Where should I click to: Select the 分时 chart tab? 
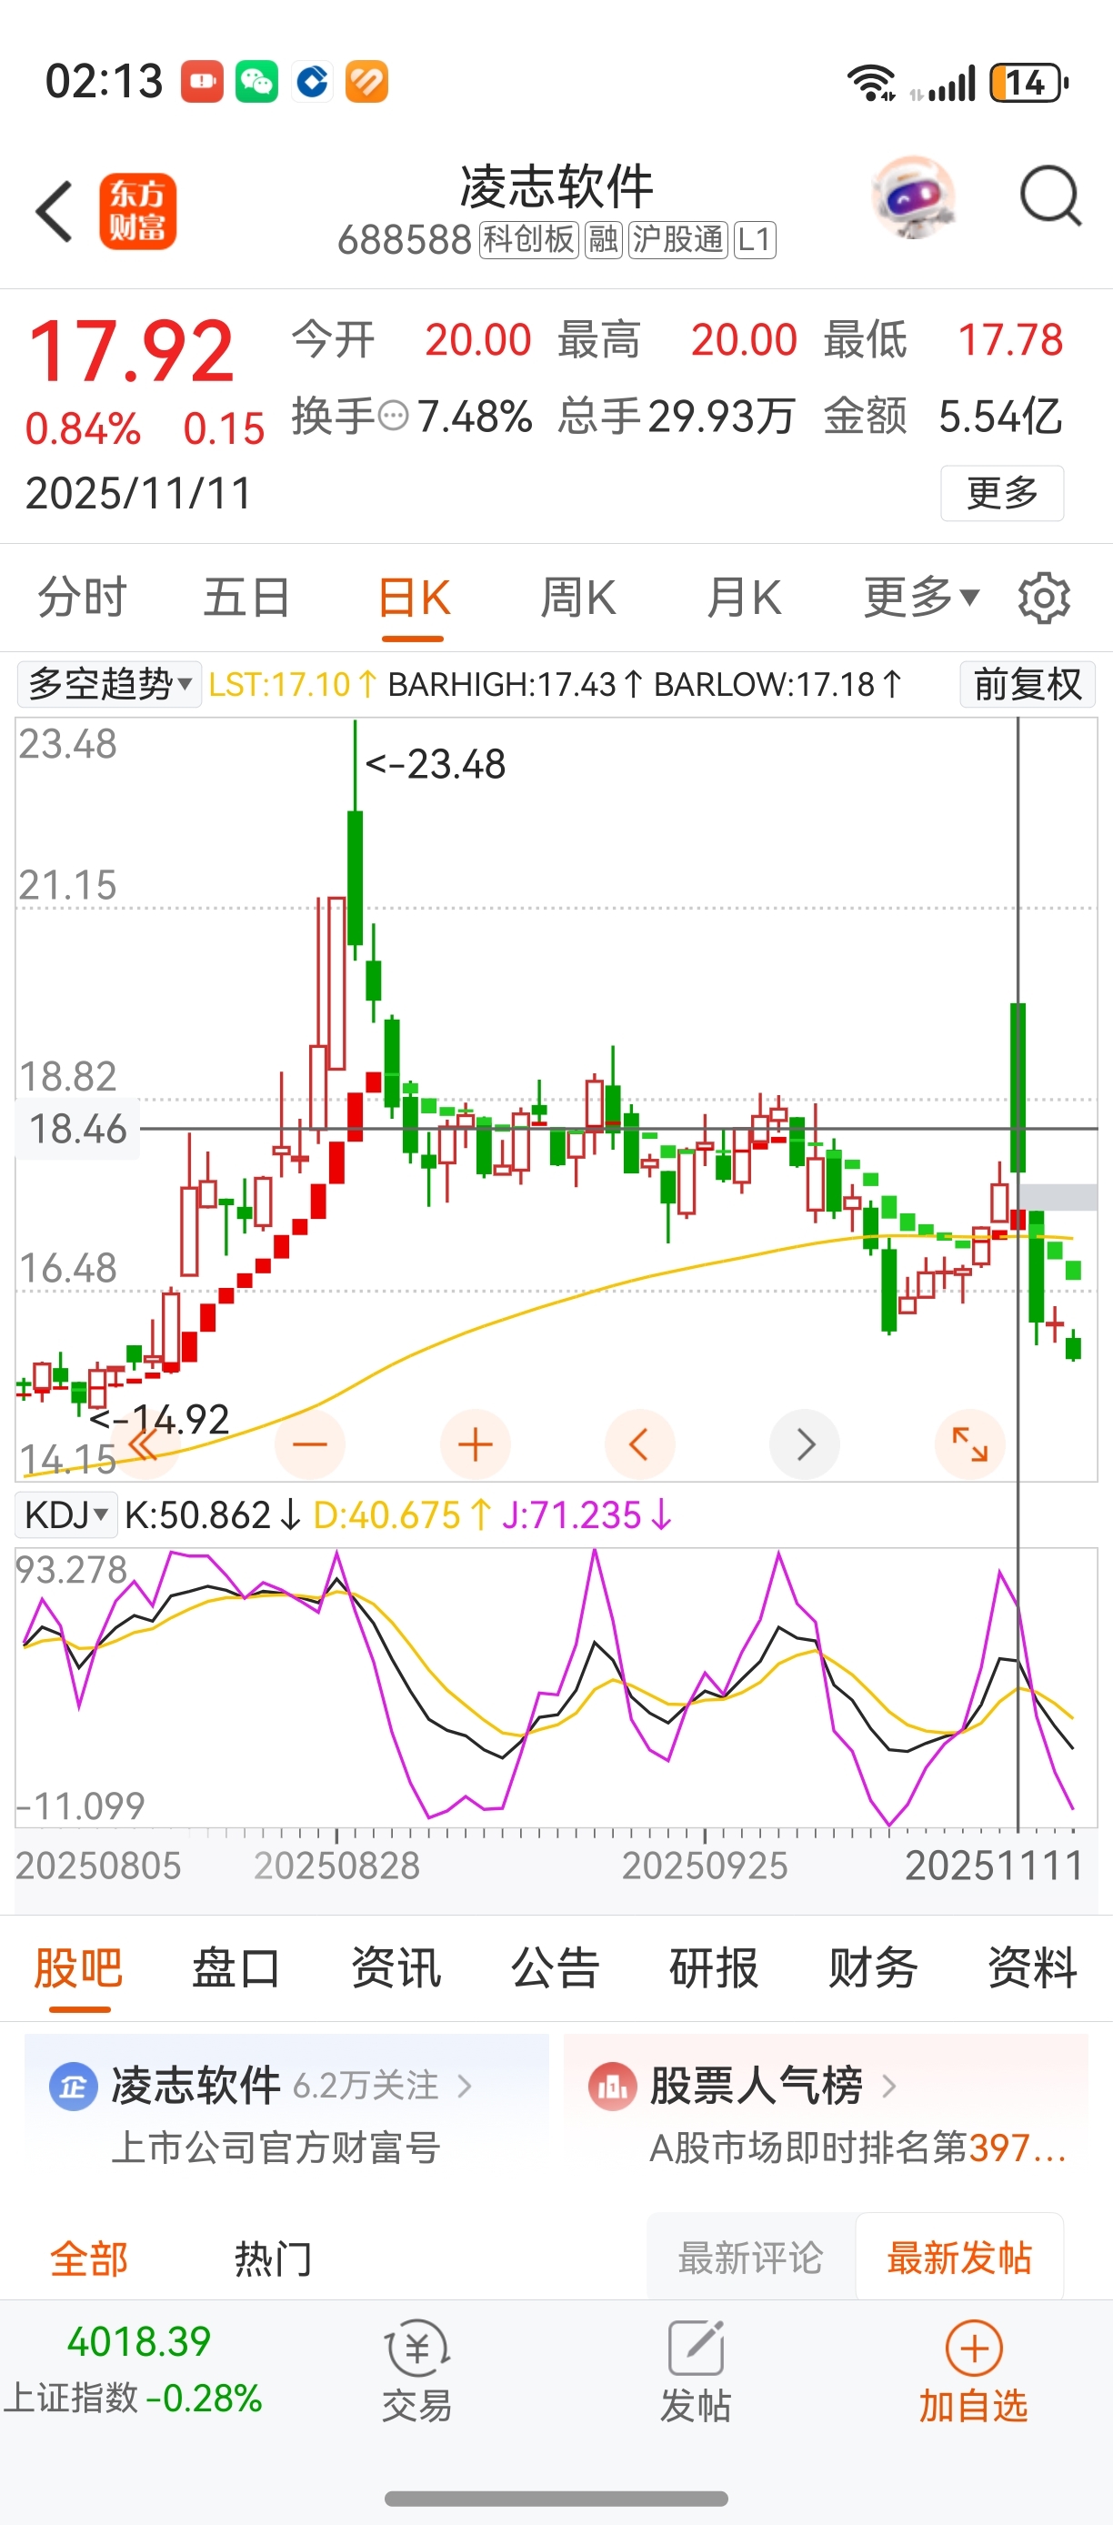[83, 597]
